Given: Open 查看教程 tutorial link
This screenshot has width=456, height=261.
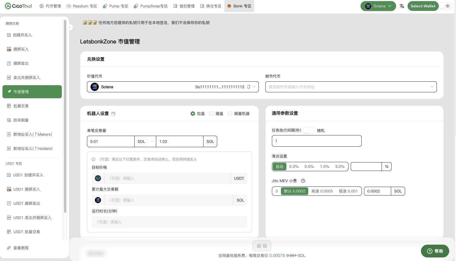Looking at the screenshot, I should pos(21,248).
